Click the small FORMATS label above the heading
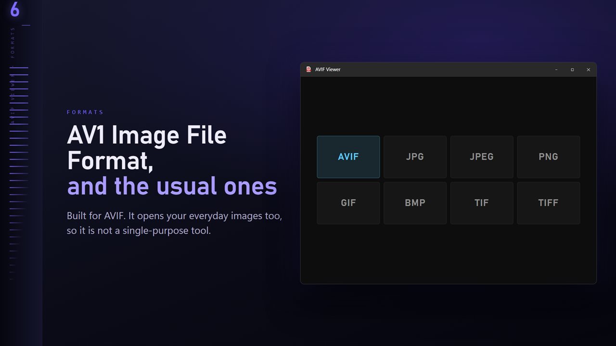The image size is (616, 346). (x=85, y=112)
